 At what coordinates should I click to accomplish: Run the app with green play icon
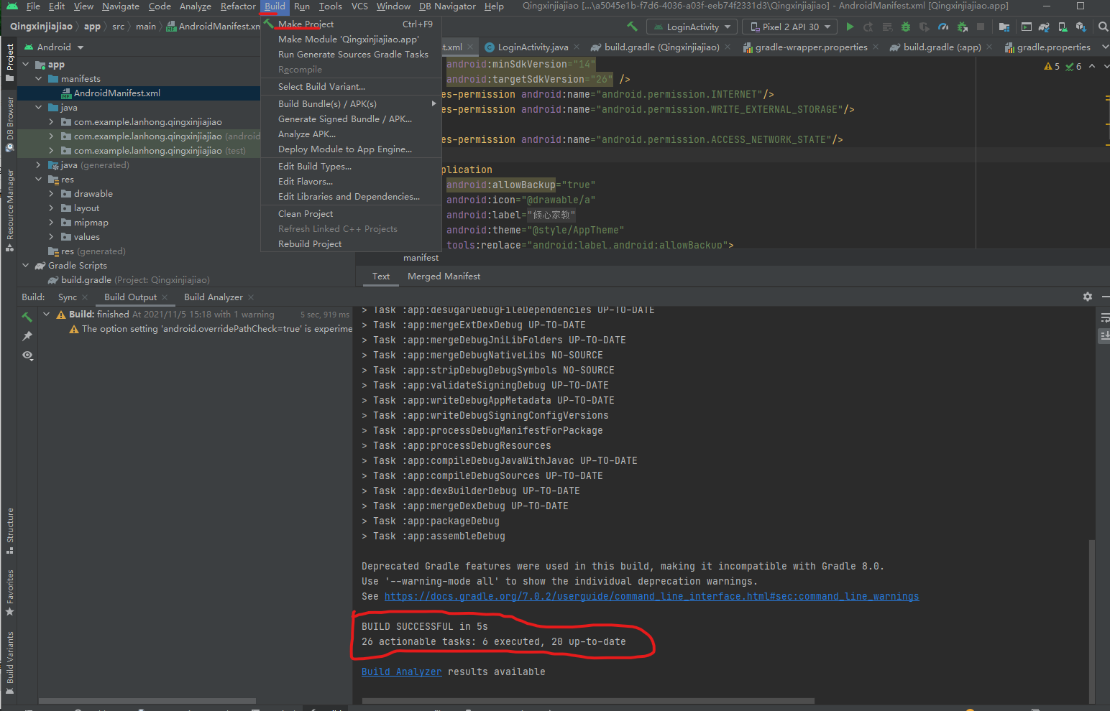coord(850,27)
